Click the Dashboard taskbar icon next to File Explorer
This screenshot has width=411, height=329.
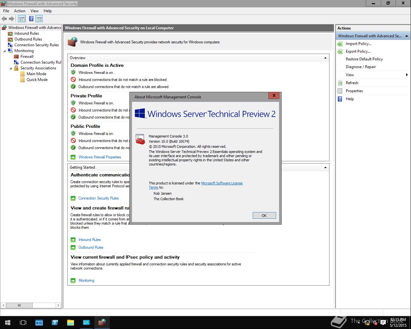pyautogui.click(x=86, y=322)
